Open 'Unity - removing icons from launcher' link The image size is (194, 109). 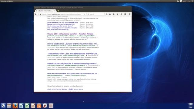tap(62, 28)
